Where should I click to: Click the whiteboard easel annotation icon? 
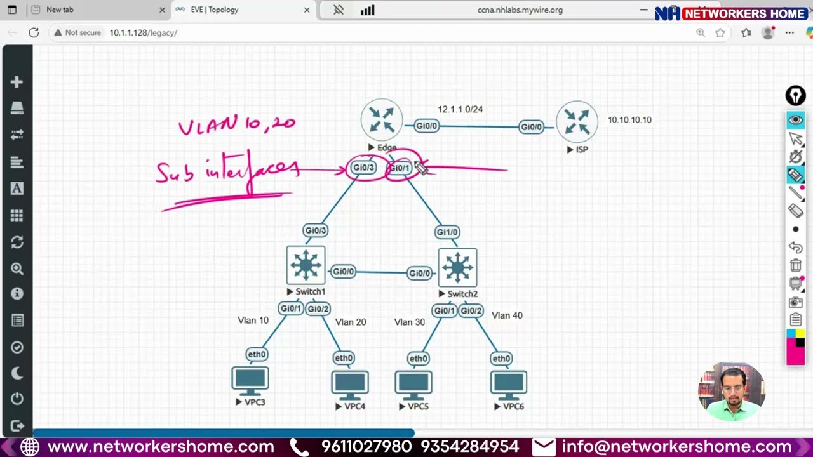pos(796,284)
